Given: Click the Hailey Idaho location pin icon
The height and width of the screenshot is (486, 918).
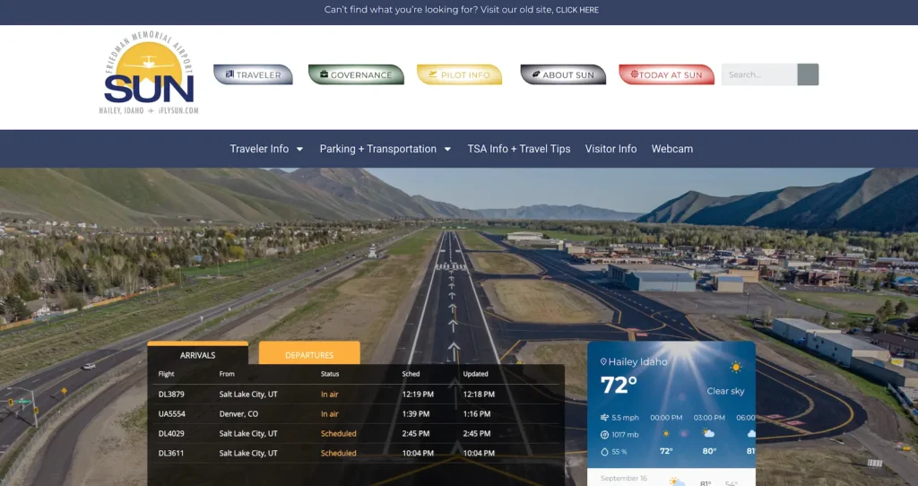Looking at the screenshot, I should pos(603,362).
